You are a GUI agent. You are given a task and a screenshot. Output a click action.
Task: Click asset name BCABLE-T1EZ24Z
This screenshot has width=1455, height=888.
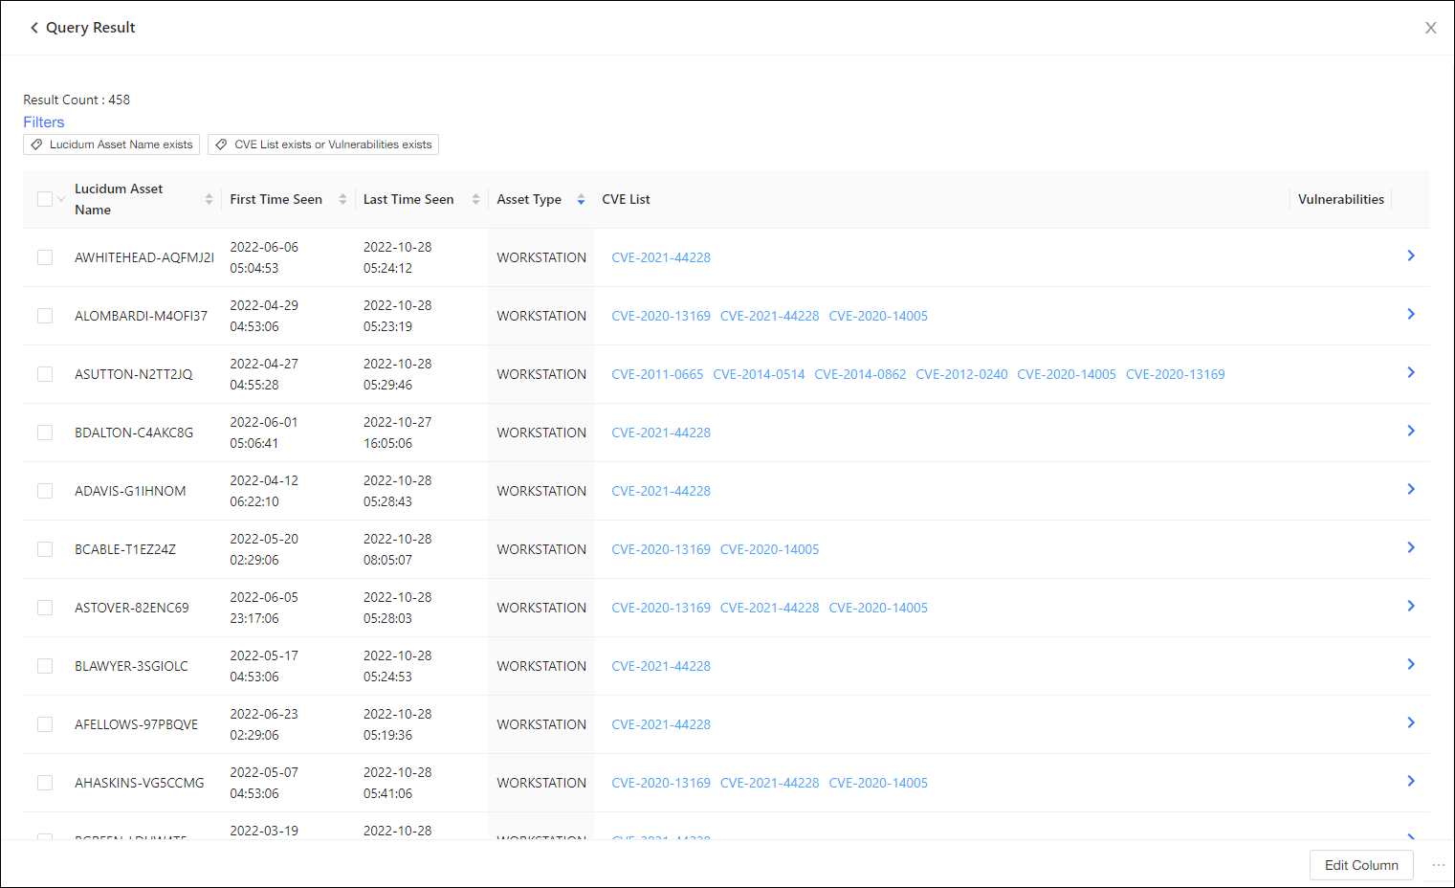click(x=125, y=549)
